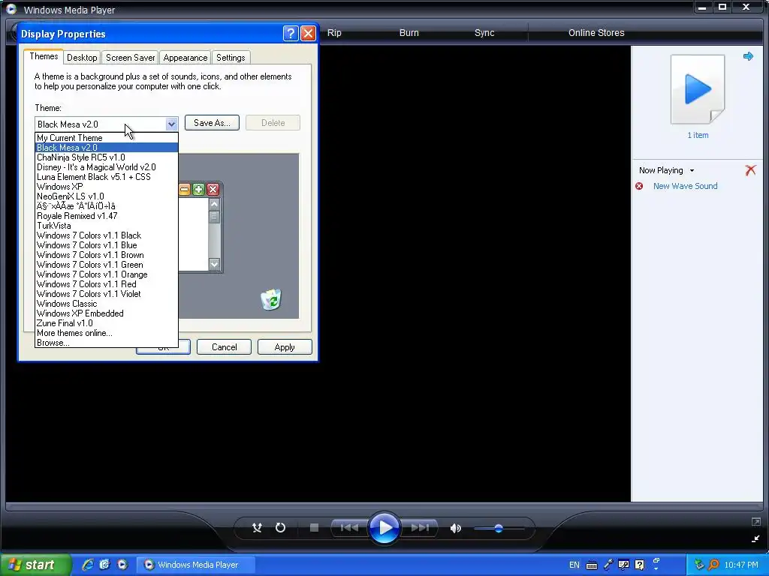The image size is (769, 576).
Task: Select More themes online... entry
Action: click(107, 333)
